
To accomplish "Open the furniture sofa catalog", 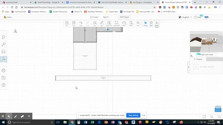I will tap(3, 52).
